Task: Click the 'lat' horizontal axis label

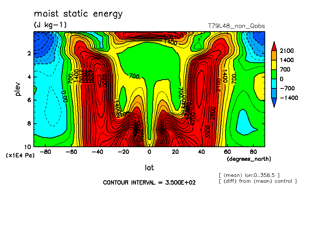Action: [149, 168]
